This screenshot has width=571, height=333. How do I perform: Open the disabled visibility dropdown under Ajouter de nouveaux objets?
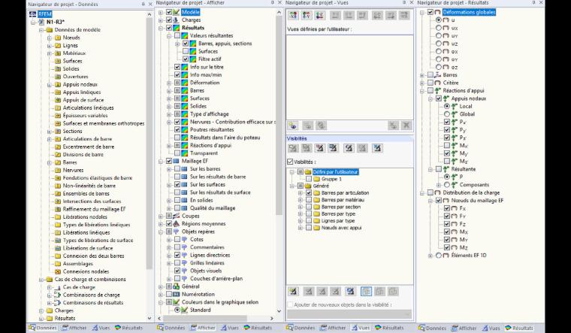coord(349,313)
